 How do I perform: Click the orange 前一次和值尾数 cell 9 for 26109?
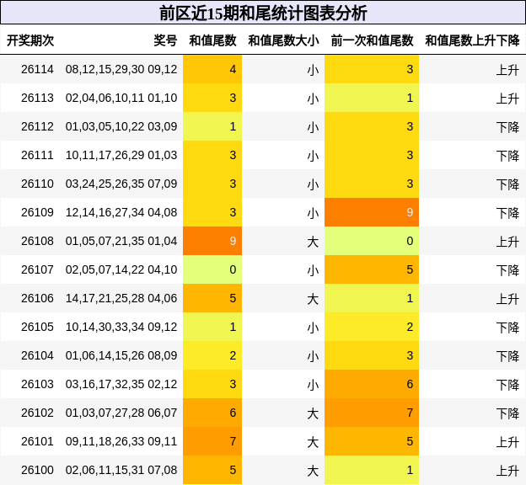[372, 212]
